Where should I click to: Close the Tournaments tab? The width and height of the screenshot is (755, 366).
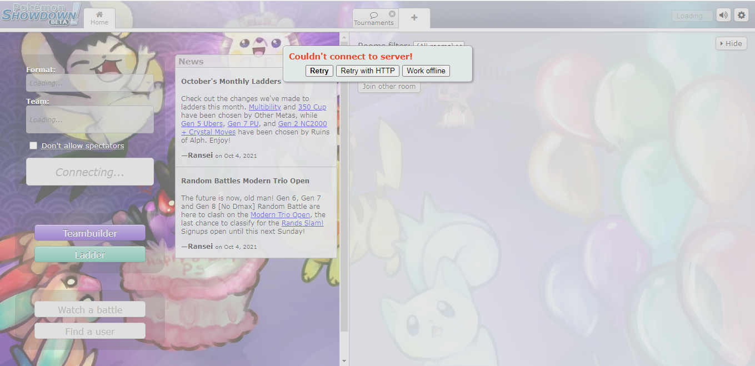coord(392,14)
